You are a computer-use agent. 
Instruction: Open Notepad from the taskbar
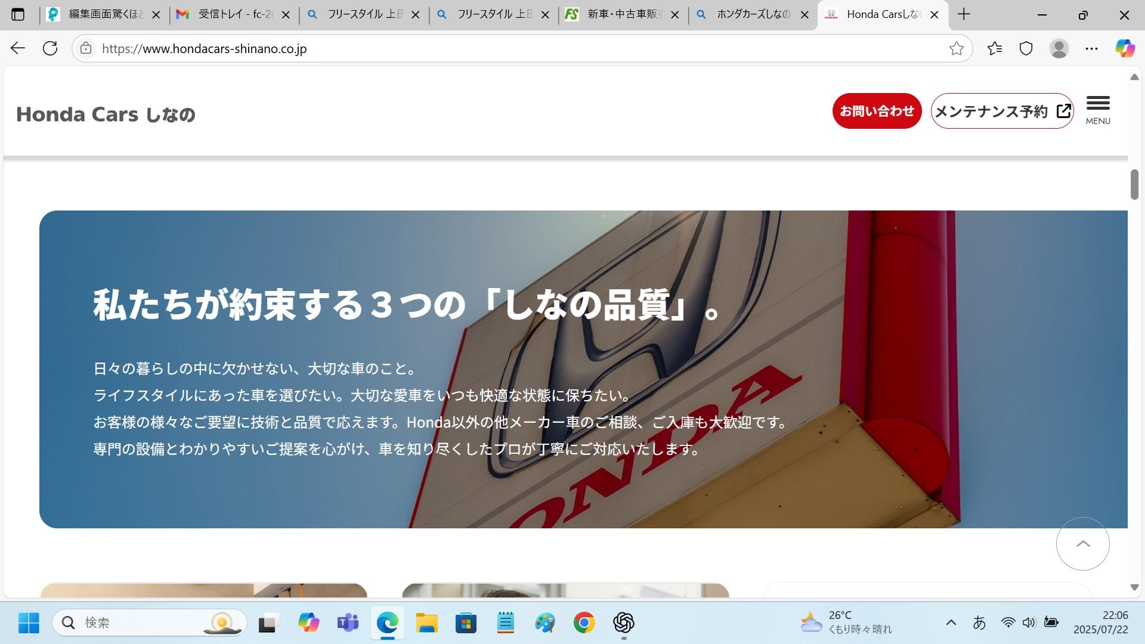[505, 623]
